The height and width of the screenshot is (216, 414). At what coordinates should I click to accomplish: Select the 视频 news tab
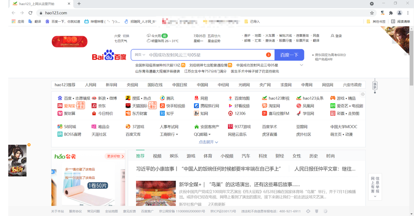pos(157,156)
